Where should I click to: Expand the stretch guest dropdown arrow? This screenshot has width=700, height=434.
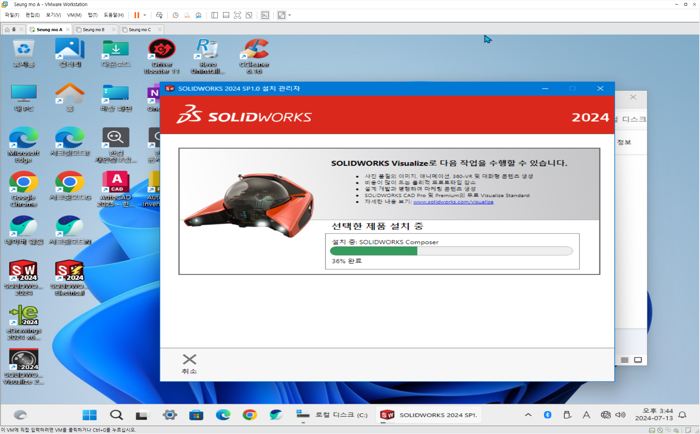pos(290,15)
